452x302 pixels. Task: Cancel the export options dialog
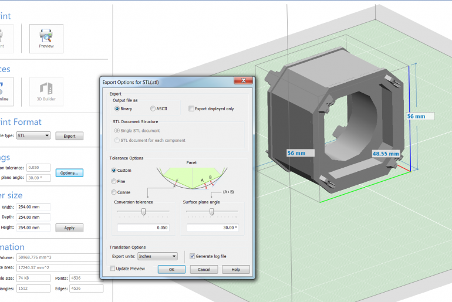(x=204, y=270)
